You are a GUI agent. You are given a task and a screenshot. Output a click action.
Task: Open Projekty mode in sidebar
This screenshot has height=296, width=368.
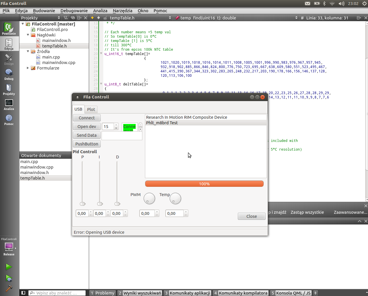pos(9,89)
